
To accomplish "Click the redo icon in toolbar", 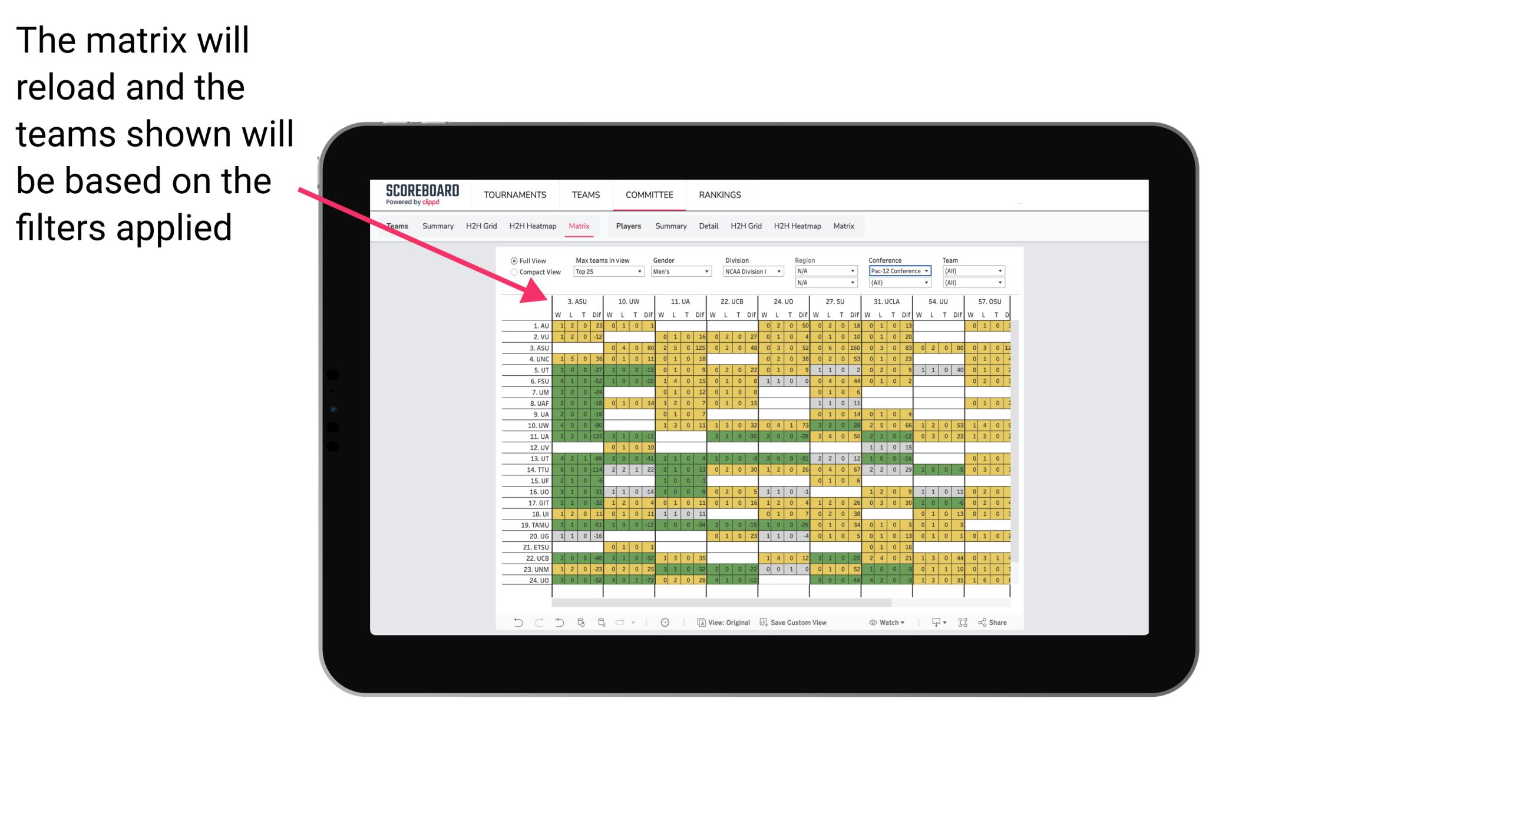I will coord(536,626).
